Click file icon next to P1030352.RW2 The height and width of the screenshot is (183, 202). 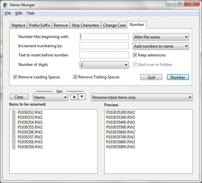click(14, 112)
